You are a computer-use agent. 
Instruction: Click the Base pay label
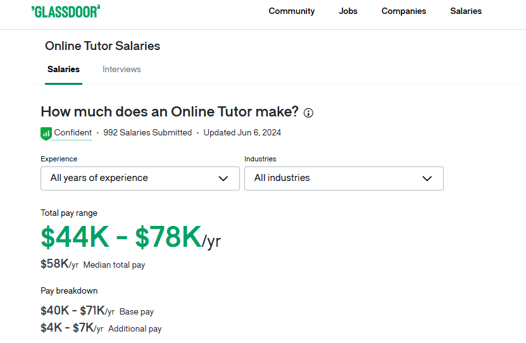point(137,312)
